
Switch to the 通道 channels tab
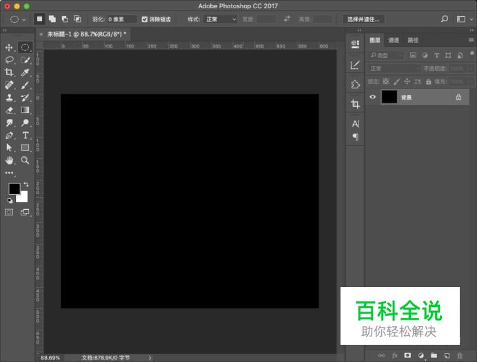pyautogui.click(x=394, y=40)
